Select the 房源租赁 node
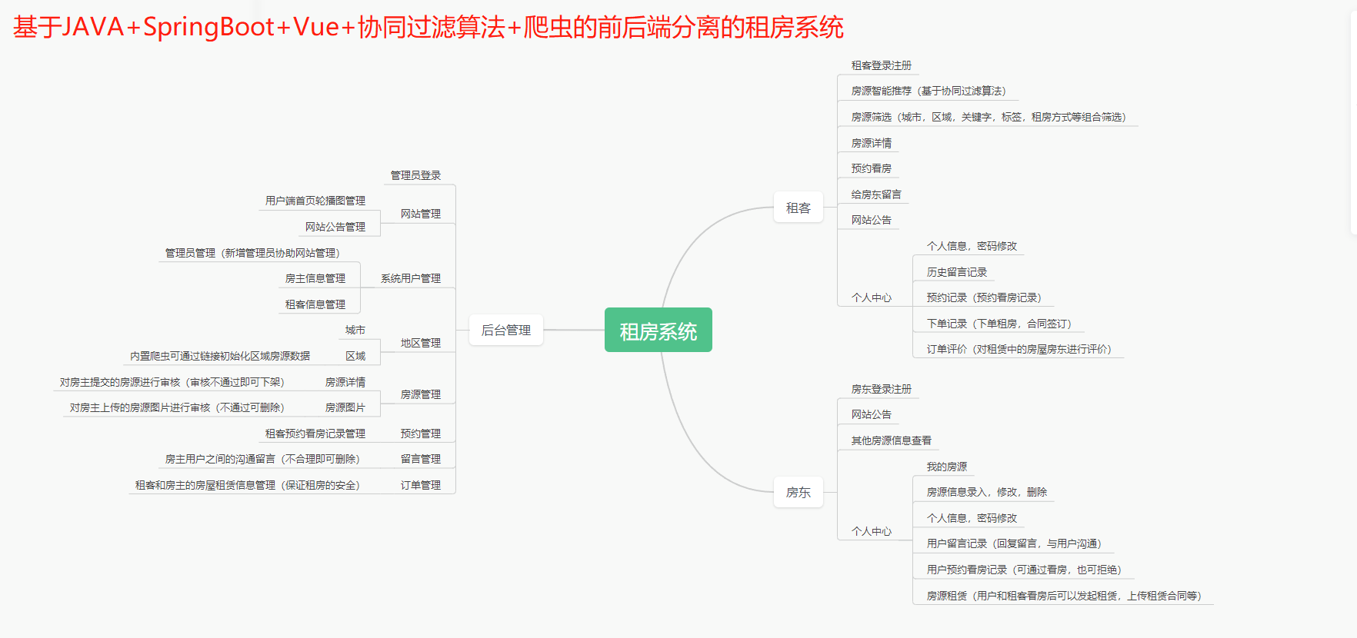The height and width of the screenshot is (638, 1357). click(1064, 596)
